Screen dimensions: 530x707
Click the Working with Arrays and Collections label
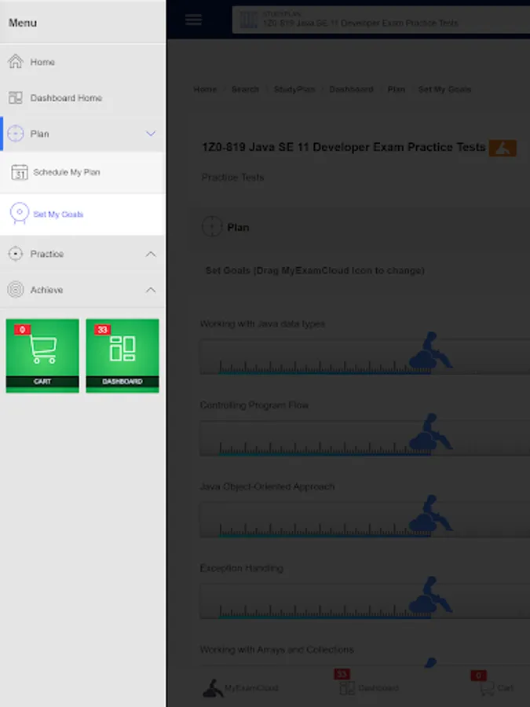276,650
